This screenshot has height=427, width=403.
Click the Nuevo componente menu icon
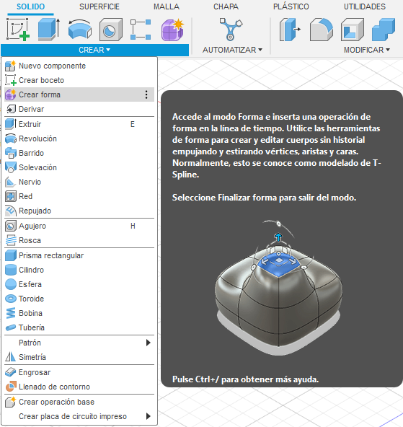click(x=11, y=66)
